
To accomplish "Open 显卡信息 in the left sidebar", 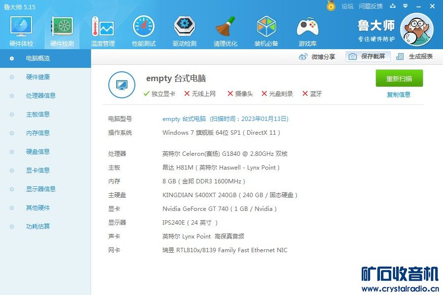I will pos(37,171).
